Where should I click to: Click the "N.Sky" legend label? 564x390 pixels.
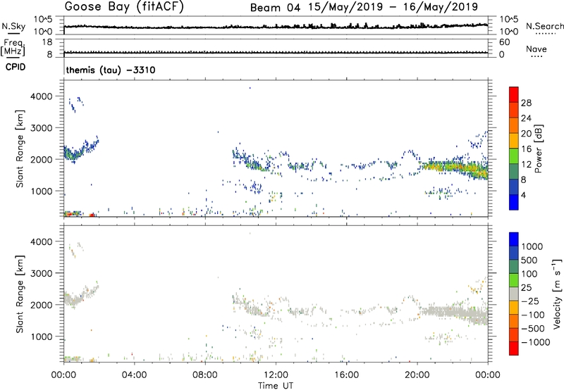click(x=13, y=26)
